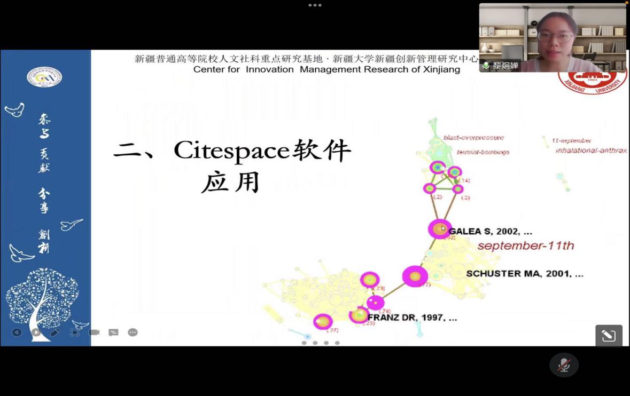Select the speaker's video thumbnail
Screen dimensions: 630x396
[x=553, y=38]
